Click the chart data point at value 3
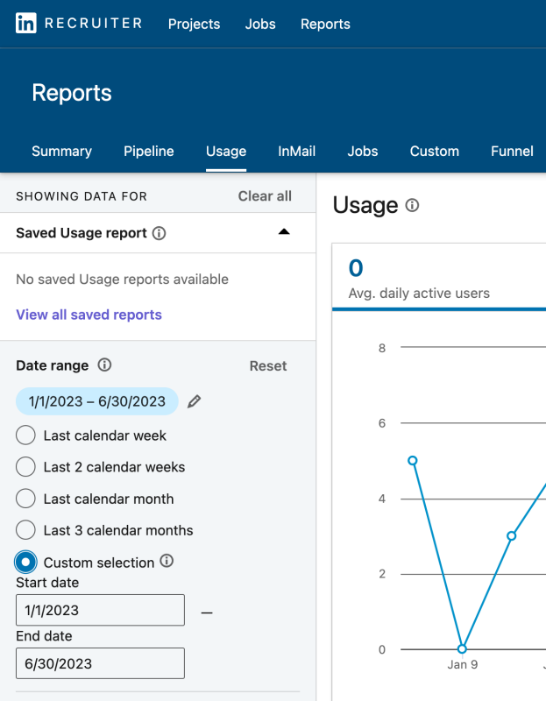Image resolution: width=546 pixels, height=701 pixels. point(512,535)
